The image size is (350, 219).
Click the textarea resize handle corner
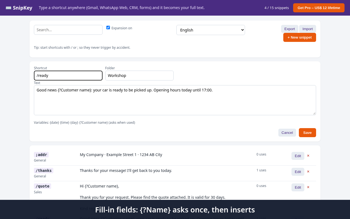pyautogui.click(x=314, y=113)
